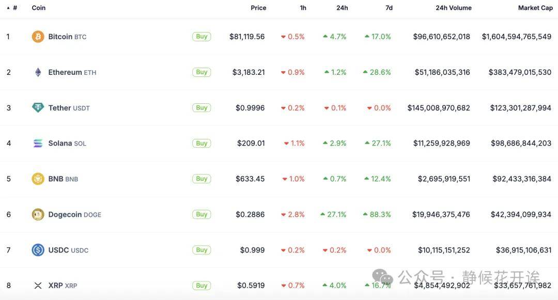The width and height of the screenshot is (558, 300).
Task: Click the XRP logo icon
Action: coord(38,286)
